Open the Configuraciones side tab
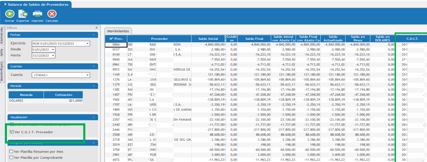Image resolution: width=427 pixels, height=162 pixels. pos(2,71)
